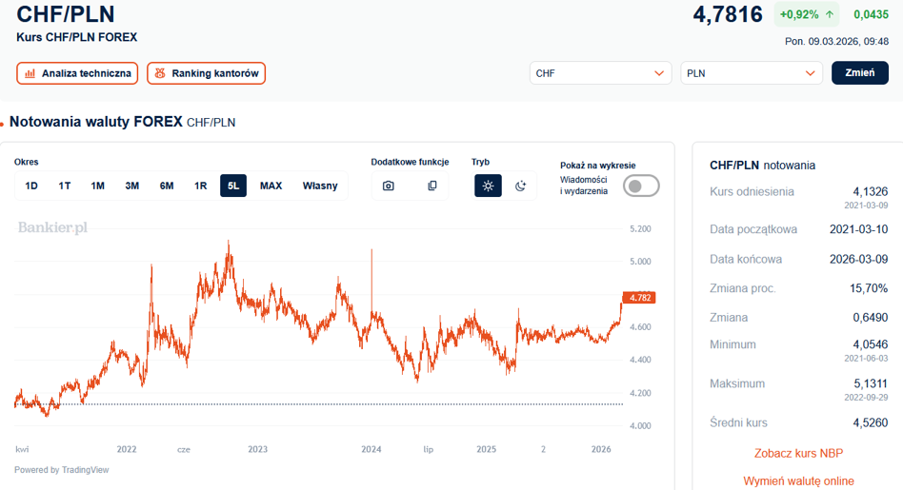Viewport: 903px width, 490px height.
Task: Select the 5L period
Action: pyautogui.click(x=233, y=186)
